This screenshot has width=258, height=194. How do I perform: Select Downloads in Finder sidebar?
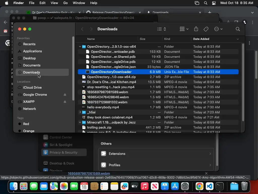tap(42, 72)
